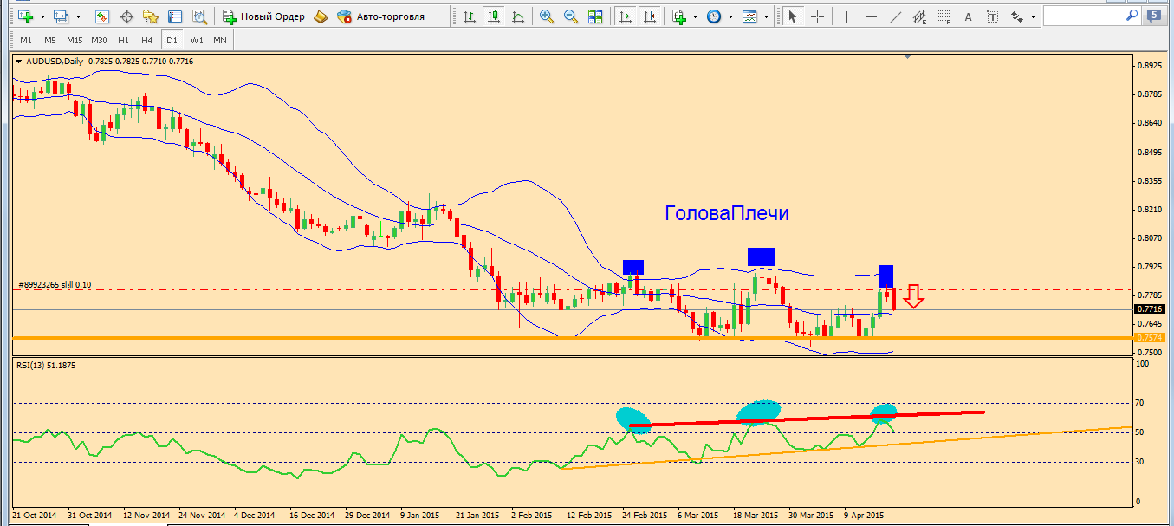The image size is (1174, 526).
Task: Select the Text Label (T) tool
Action: [993, 16]
